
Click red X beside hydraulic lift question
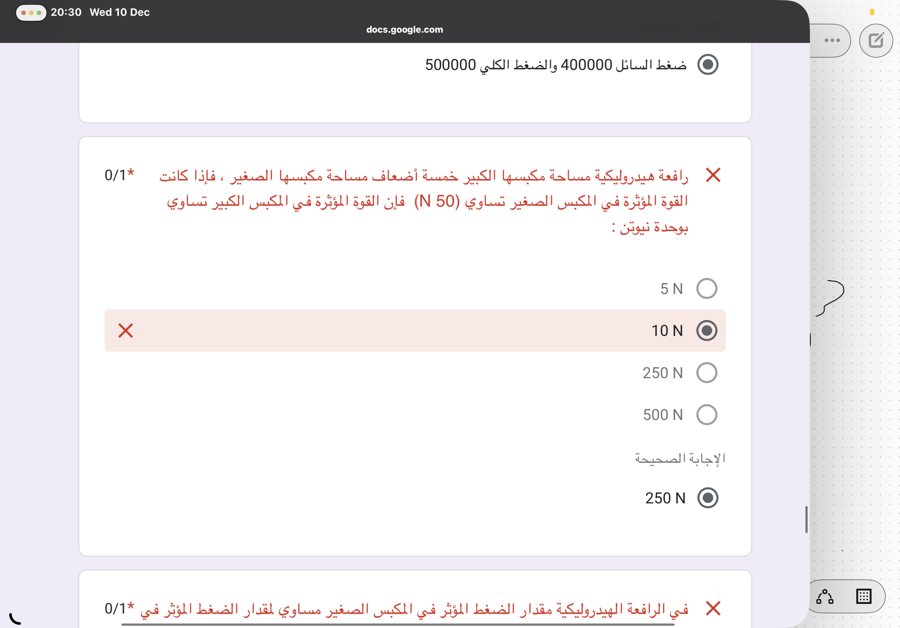point(713,175)
